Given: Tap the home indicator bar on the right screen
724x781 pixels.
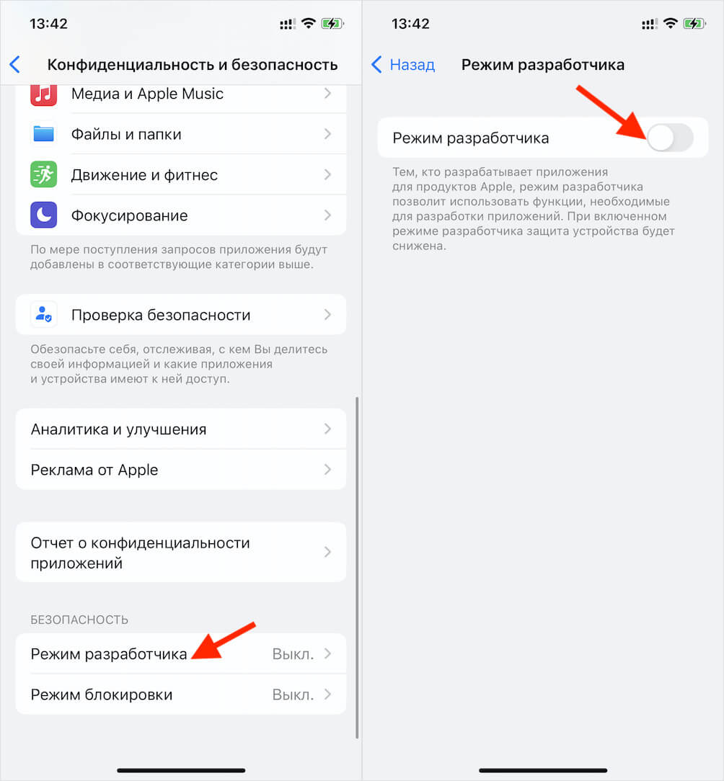Looking at the screenshot, I should [543, 770].
